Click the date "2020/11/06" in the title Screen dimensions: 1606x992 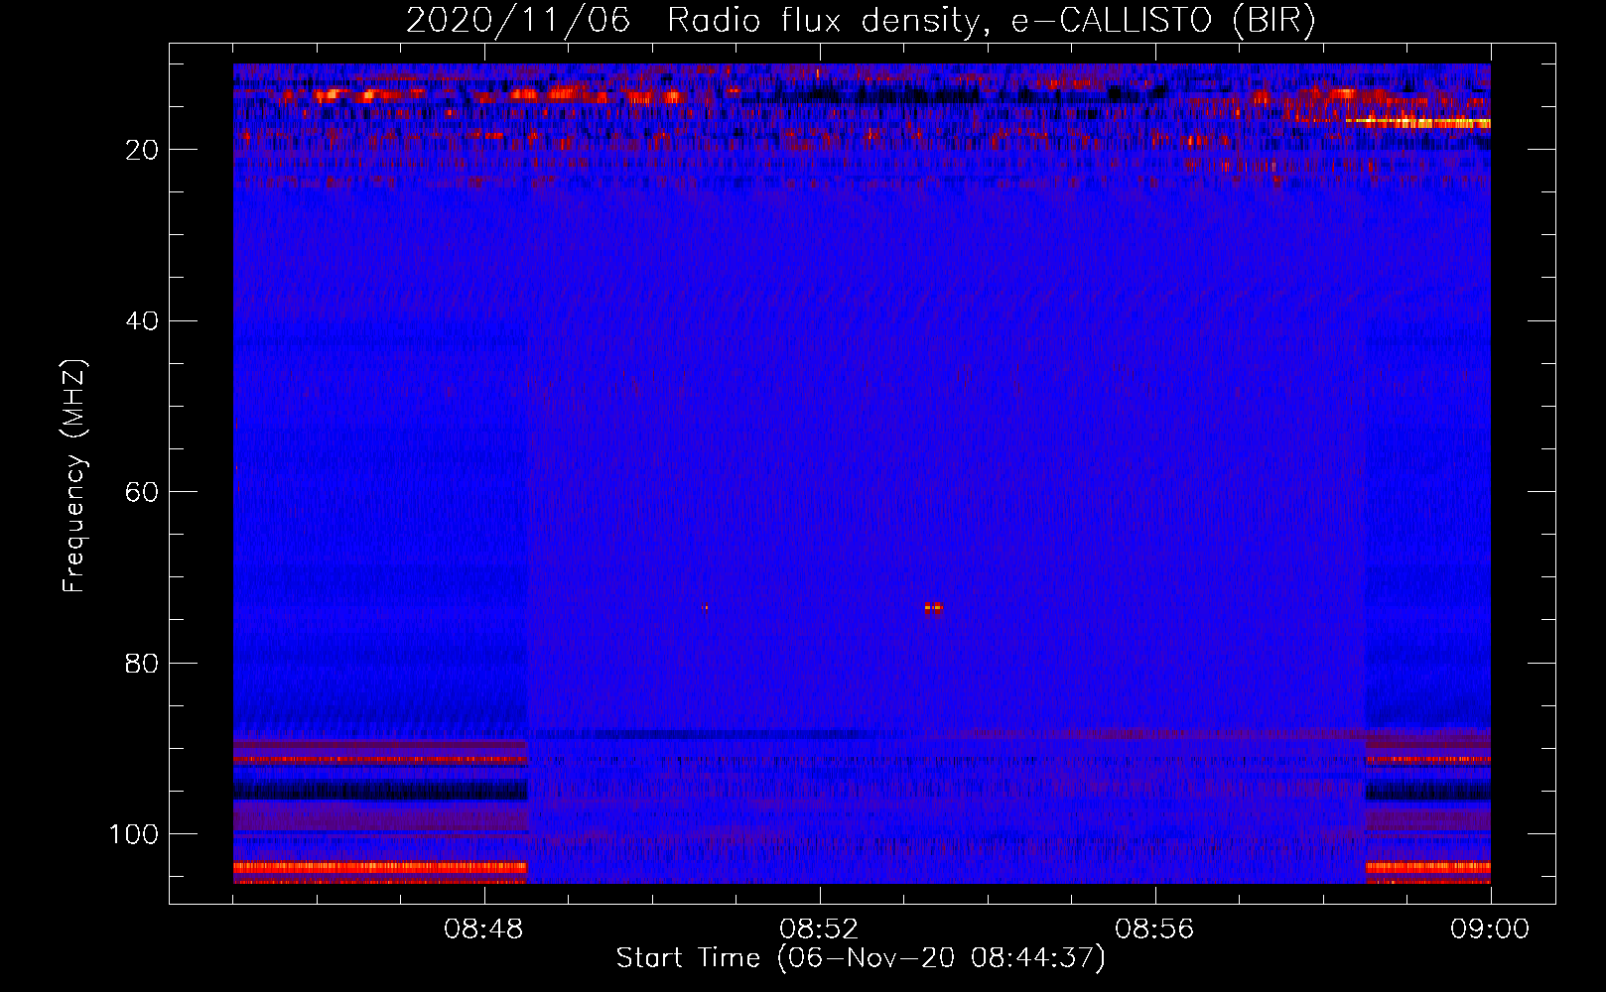click(x=518, y=21)
